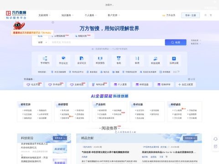
Task: Open the 学术期刊 resource icon
Action: tap(45, 60)
